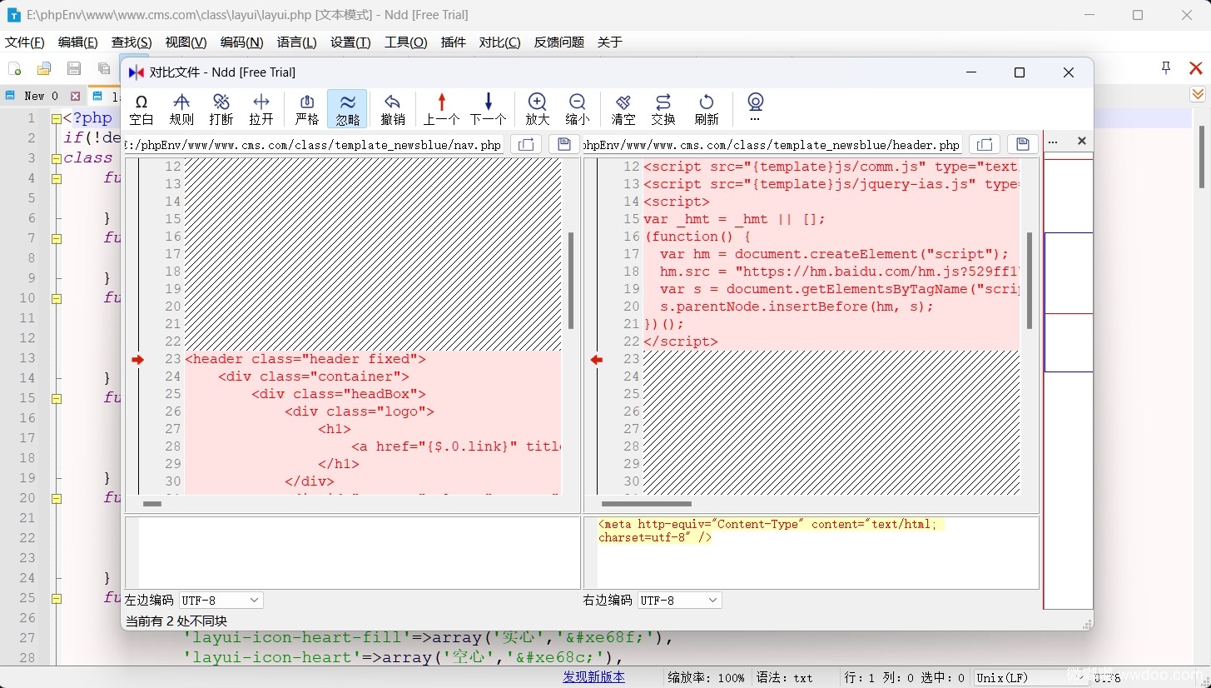
Task: Collapse fold marker at line 15
Action: [56, 398]
